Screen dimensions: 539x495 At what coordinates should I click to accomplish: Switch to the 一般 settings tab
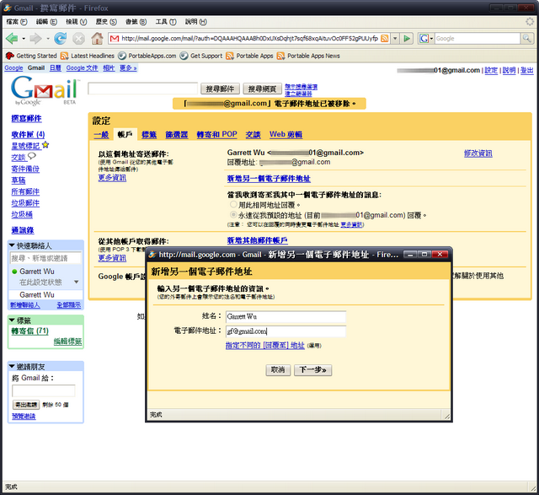(101, 135)
